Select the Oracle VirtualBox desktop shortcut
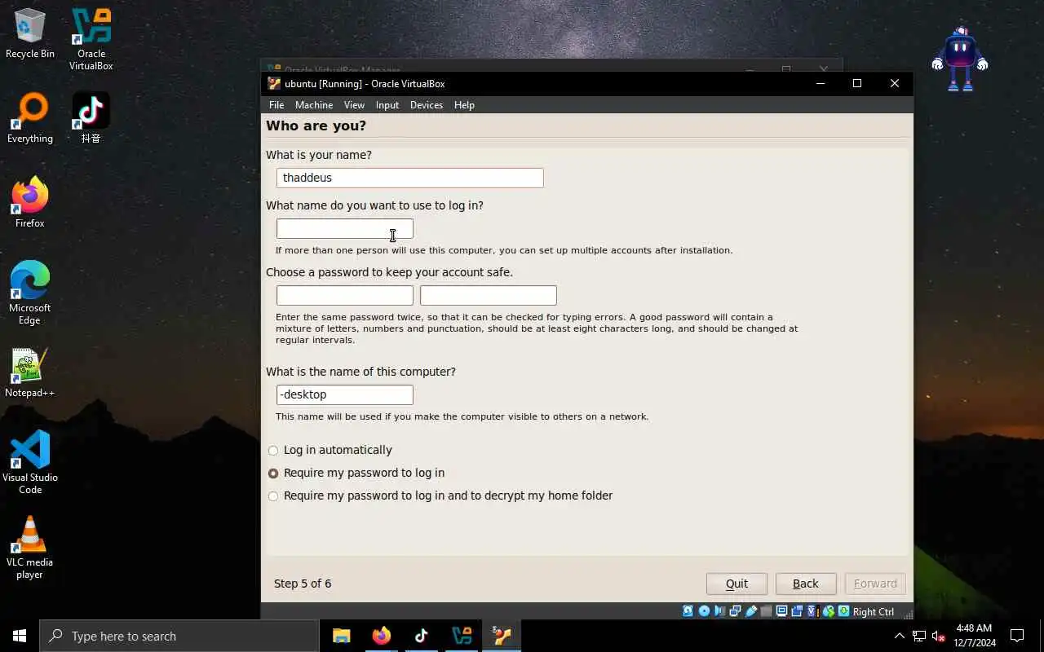This screenshot has height=652, width=1044. point(91,39)
